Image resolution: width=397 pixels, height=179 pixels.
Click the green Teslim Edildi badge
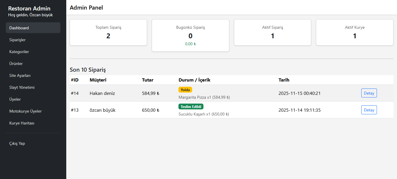(191, 106)
